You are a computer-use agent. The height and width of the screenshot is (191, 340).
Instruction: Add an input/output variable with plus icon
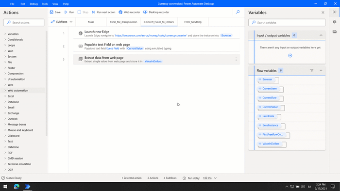pyautogui.click(x=290, y=56)
